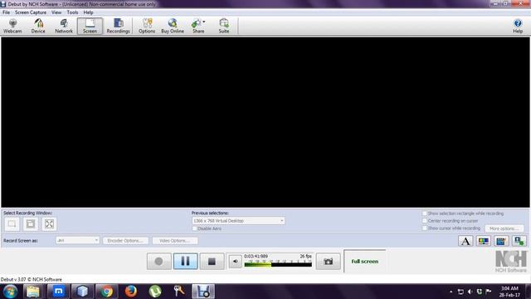The width and height of the screenshot is (531, 299).
Task: Open the Screen Capture menu
Action: pos(31,12)
